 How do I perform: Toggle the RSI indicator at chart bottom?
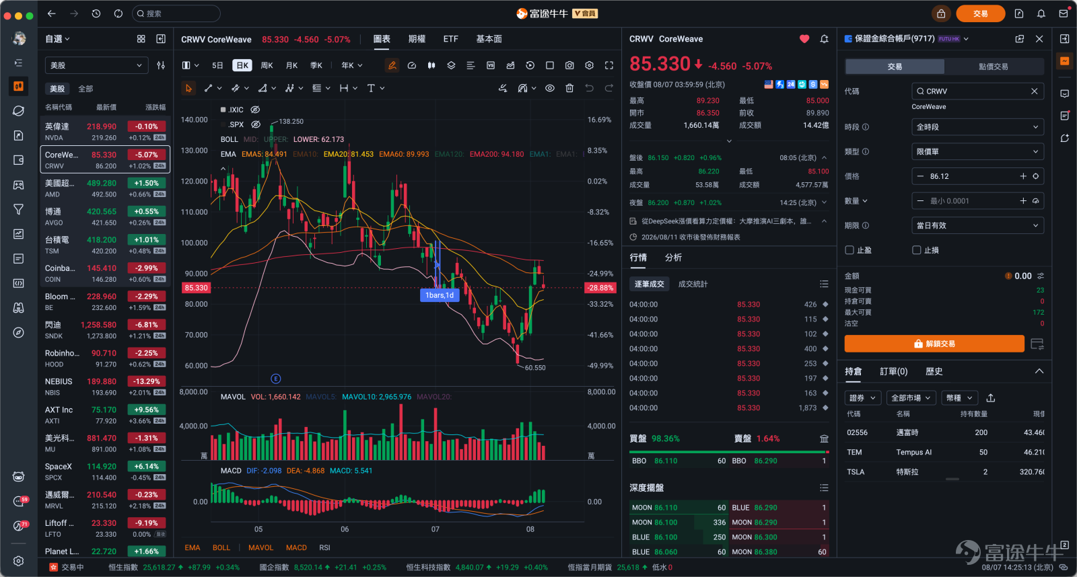[324, 547]
